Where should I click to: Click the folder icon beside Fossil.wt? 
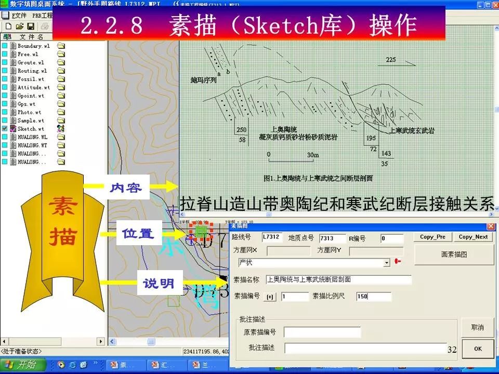point(61,79)
